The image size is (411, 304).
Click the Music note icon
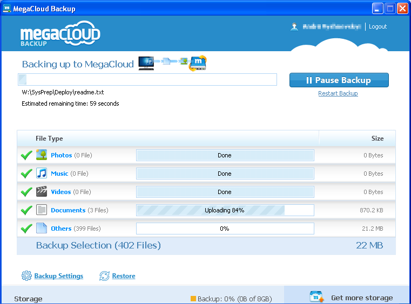pyautogui.click(x=42, y=173)
